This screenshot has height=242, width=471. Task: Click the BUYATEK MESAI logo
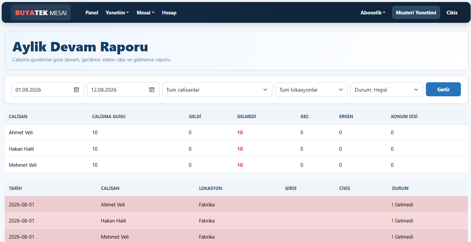click(x=41, y=12)
